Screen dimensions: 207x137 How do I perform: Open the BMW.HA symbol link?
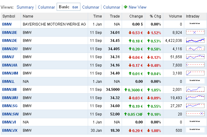(x=10, y=65)
